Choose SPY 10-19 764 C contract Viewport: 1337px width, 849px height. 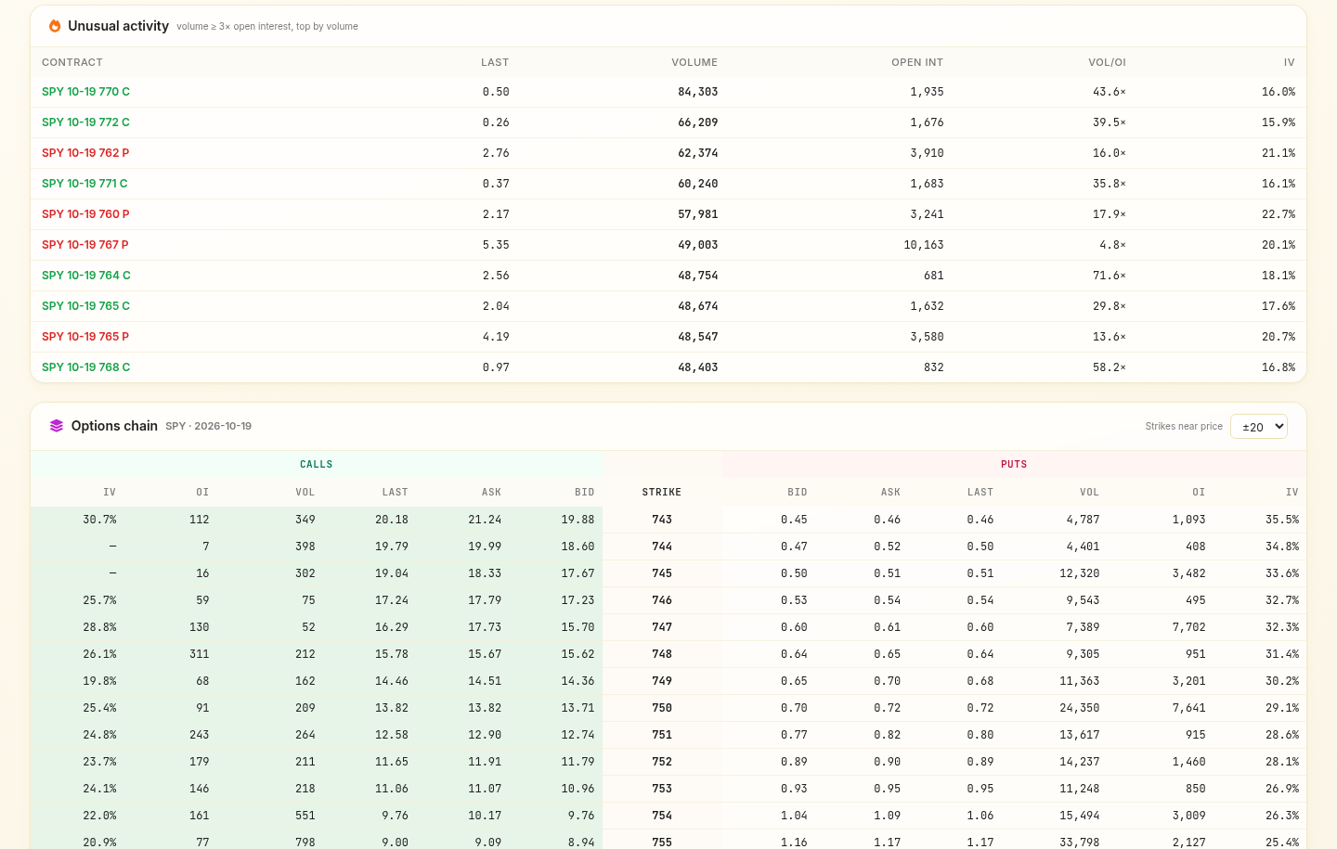pyautogui.click(x=86, y=276)
